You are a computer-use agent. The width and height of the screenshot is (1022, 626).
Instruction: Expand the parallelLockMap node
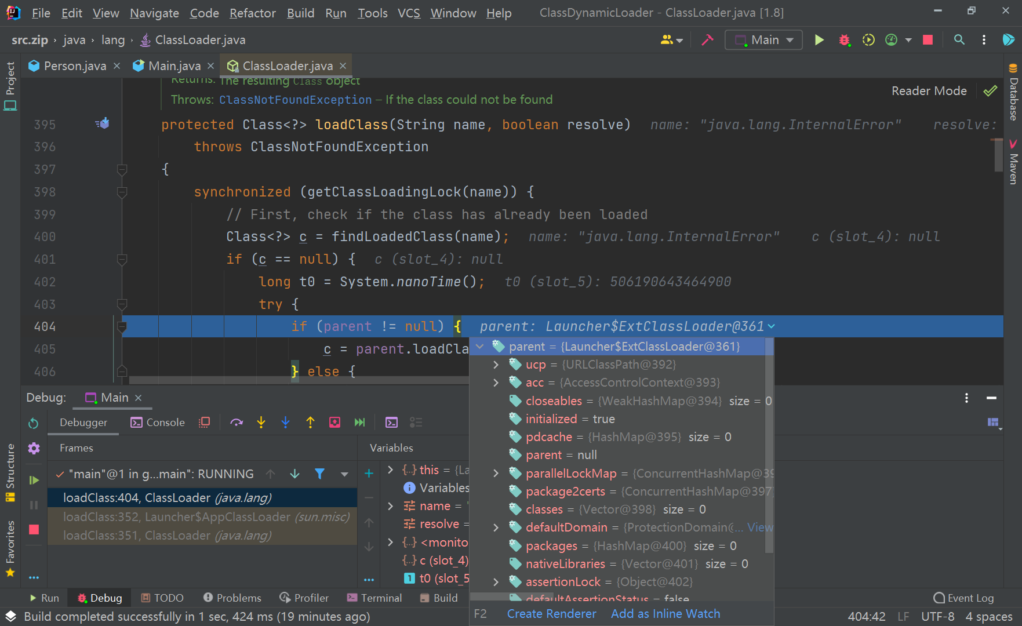pyautogui.click(x=496, y=474)
